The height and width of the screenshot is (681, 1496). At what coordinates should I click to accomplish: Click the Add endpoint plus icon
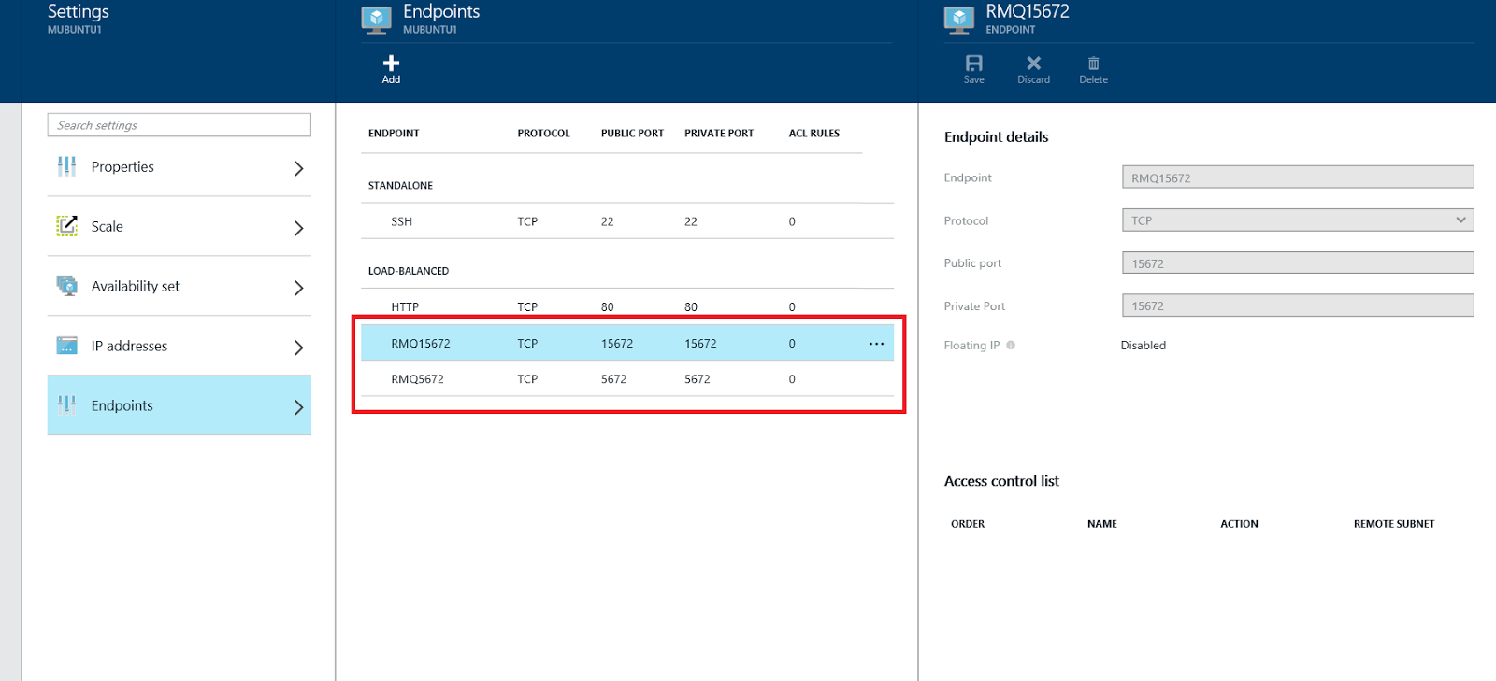pos(391,64)
